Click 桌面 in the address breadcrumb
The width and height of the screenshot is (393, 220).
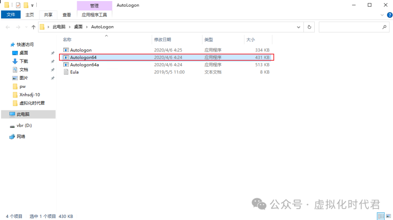[x=78, y=27]
